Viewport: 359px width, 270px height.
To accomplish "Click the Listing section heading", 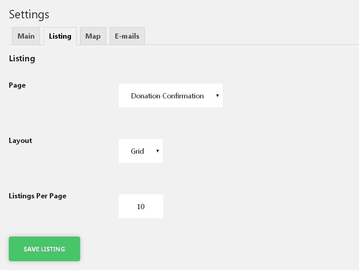I will click(22, 59).
